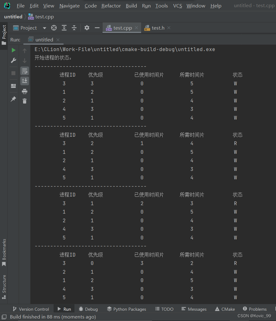Toggle scroll to end of output
This screenshot has height=321, width=276.
point(25,81)
